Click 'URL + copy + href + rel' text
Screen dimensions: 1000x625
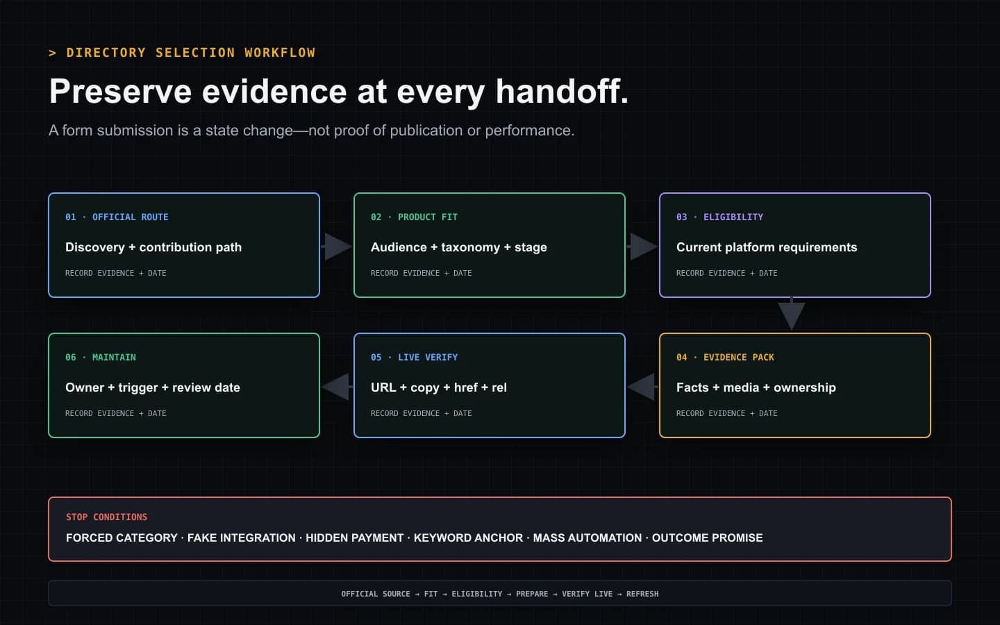click(439, 387)
